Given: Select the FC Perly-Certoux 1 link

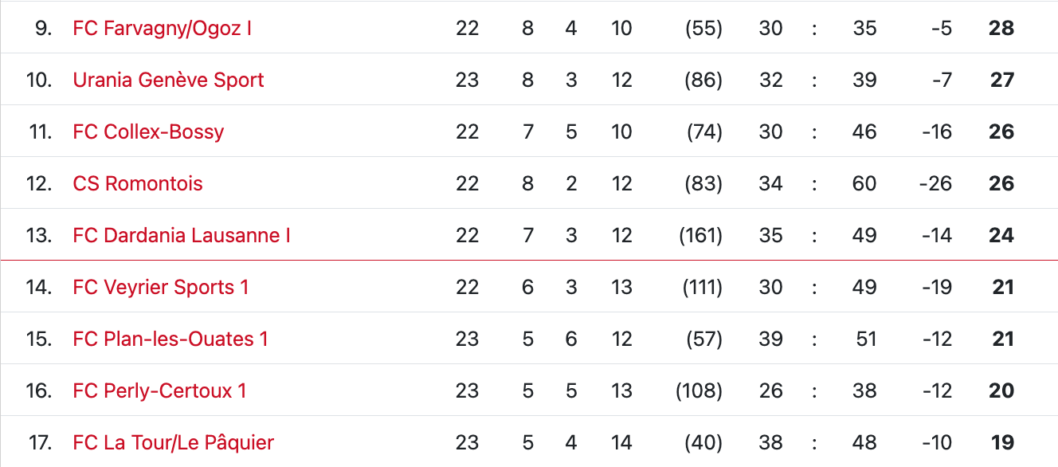Looking at the screenshot, I should click(159, 390).
